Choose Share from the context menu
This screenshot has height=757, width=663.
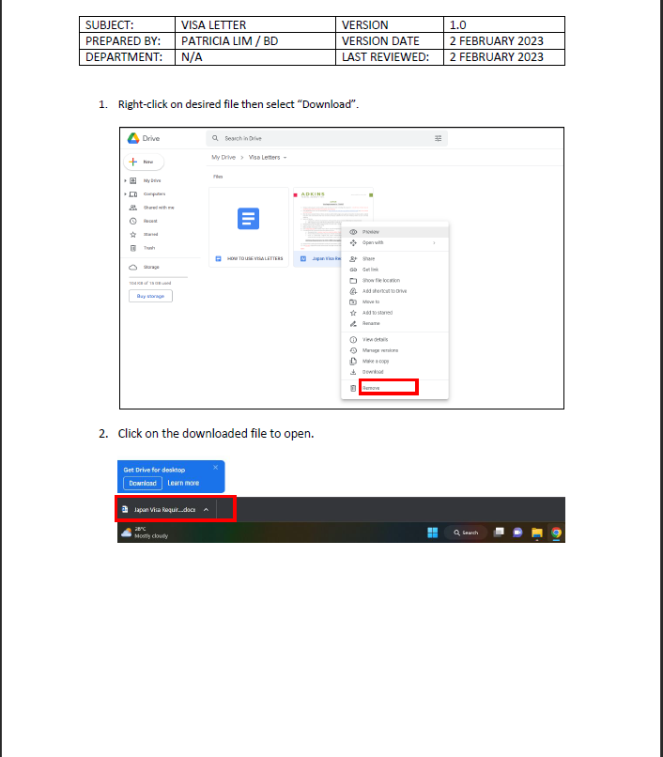[395, 259]
